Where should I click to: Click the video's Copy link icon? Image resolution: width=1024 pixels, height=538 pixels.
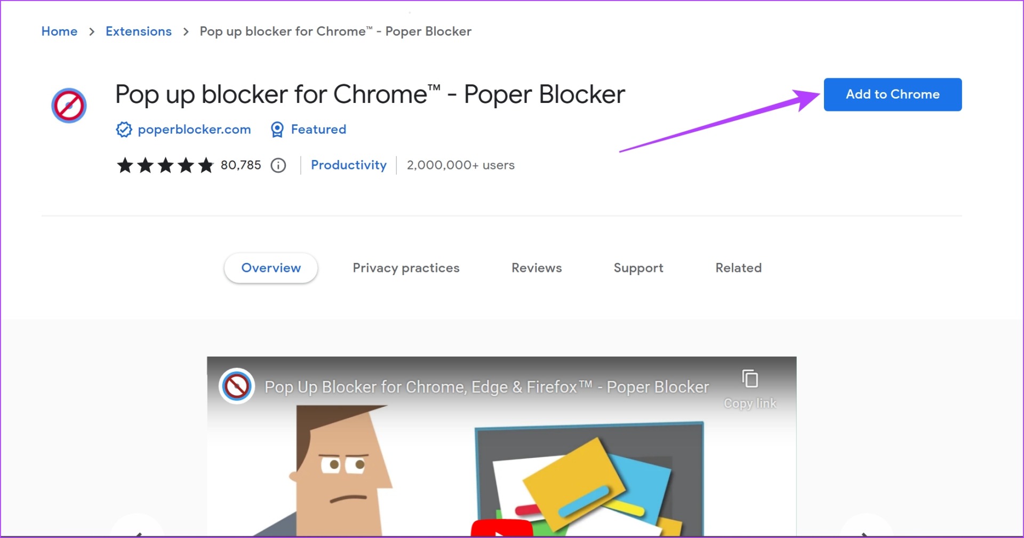(750, 379)
